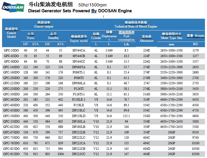The height and width of the screenshot is (158, 207).
Task: Select the 'GFC-50DO' model cell
Action: [x=11, y=50]
